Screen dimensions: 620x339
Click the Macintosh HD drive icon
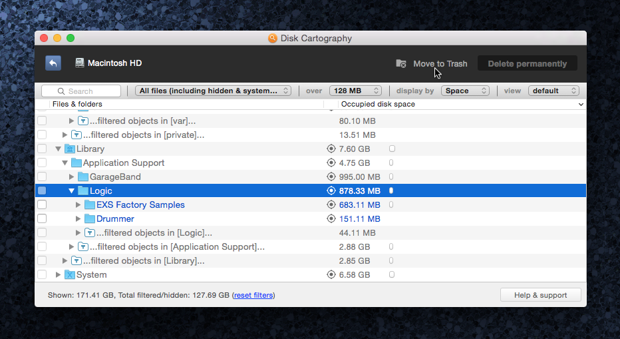(x=80, y=63)
